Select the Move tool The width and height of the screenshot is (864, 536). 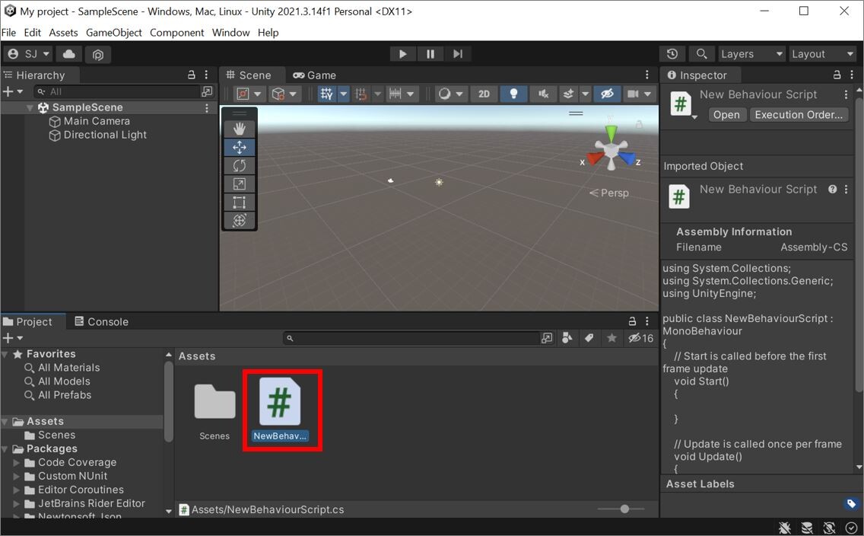pyautogui.click(x=239, y=147)
